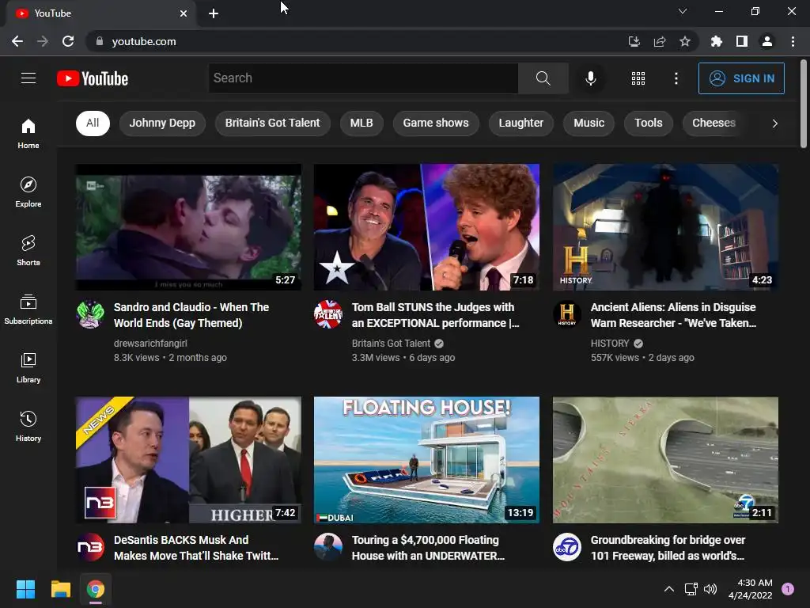Viewport: 810px width, 608px height.
Task: Start voice search with the microphone
Action: click(x=590, y=78)
